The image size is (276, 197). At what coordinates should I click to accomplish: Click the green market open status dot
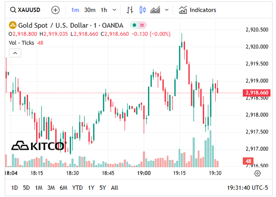pyautogui.click(x=134, y=25)
